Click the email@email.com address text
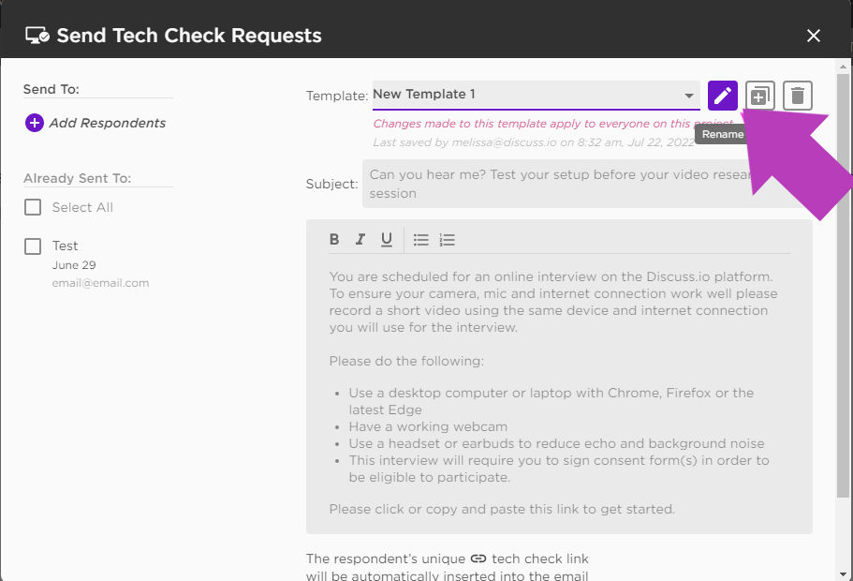The image size is (853, 581). pos(100,283)
